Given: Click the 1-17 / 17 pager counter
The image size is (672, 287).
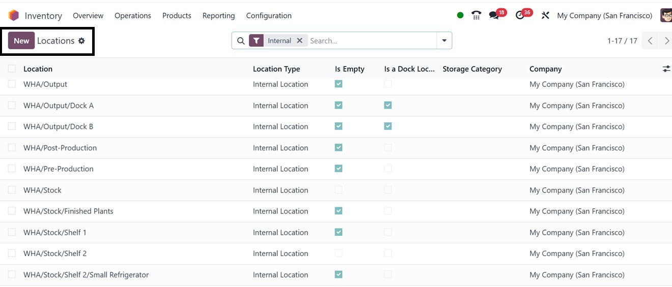Looking at the screenshot, I should pyautogui.click(x=622, y=41).
